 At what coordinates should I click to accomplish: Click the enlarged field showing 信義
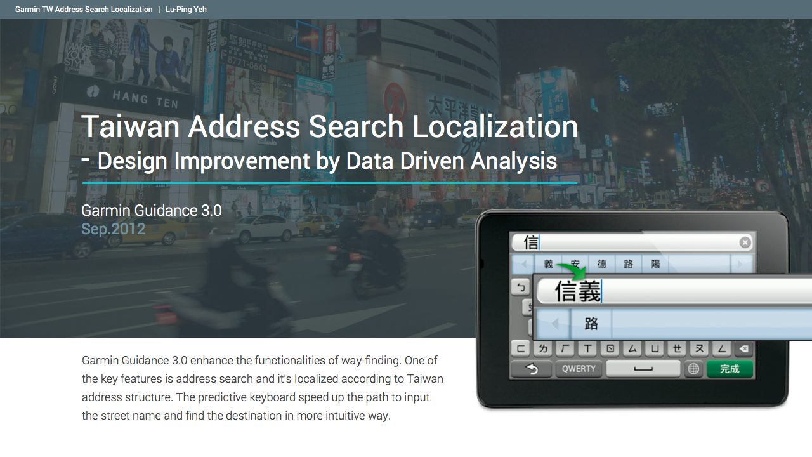pos(674,291)
